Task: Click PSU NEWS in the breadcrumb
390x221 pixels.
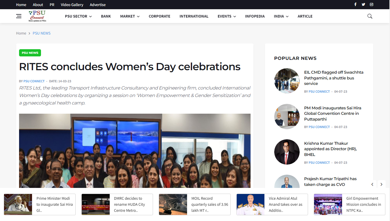Action: pyautogui.click(x=42, y=33)
